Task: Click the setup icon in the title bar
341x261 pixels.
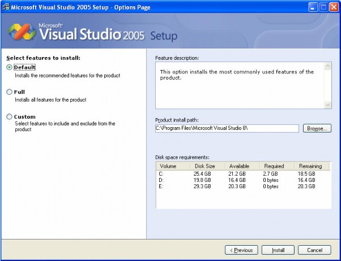Action: [6, 7]
